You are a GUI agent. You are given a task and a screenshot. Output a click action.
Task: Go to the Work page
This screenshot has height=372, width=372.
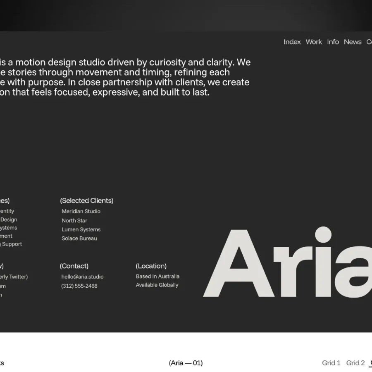(314, 42)
